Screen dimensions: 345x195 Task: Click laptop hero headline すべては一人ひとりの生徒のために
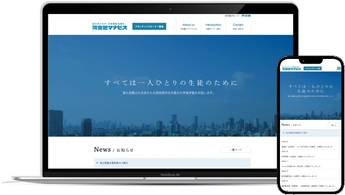(x=171, y=82)
